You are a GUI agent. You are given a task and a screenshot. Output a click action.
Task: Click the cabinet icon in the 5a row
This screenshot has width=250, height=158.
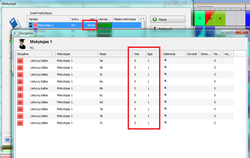[165, 60]
